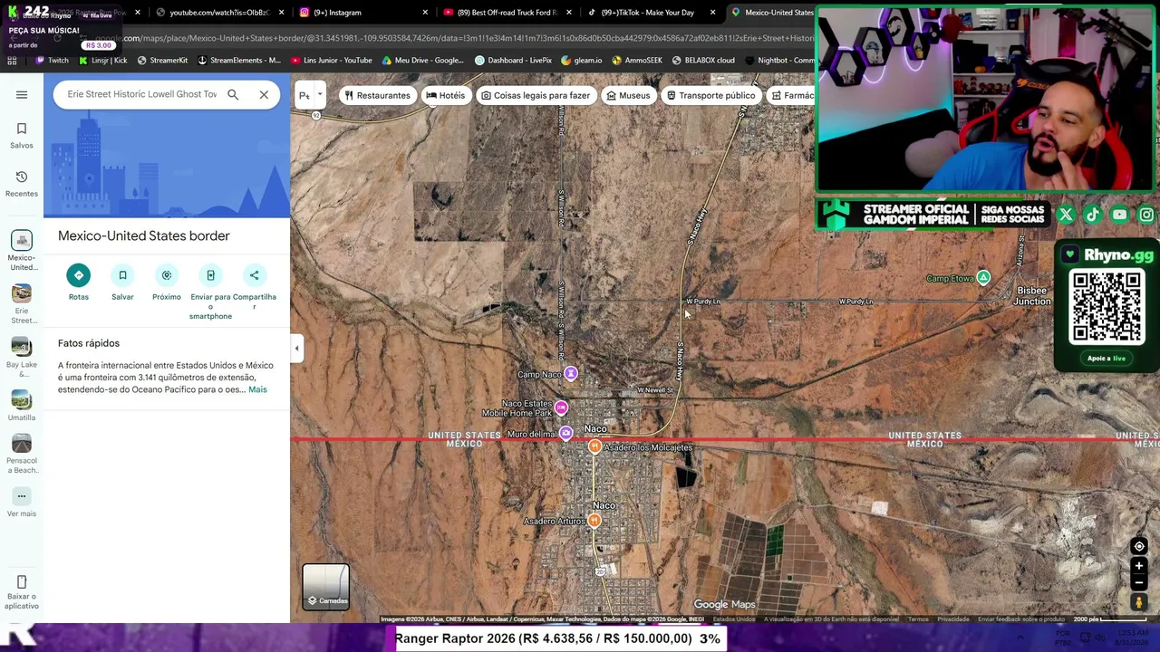Open the StreamerKit bookmark
1160x652 pixels.
[163, 61]
